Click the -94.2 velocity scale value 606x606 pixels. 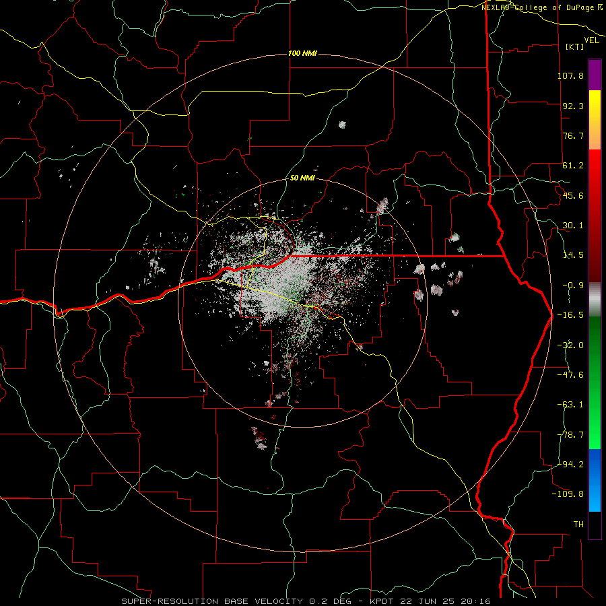tap(570, 465)
